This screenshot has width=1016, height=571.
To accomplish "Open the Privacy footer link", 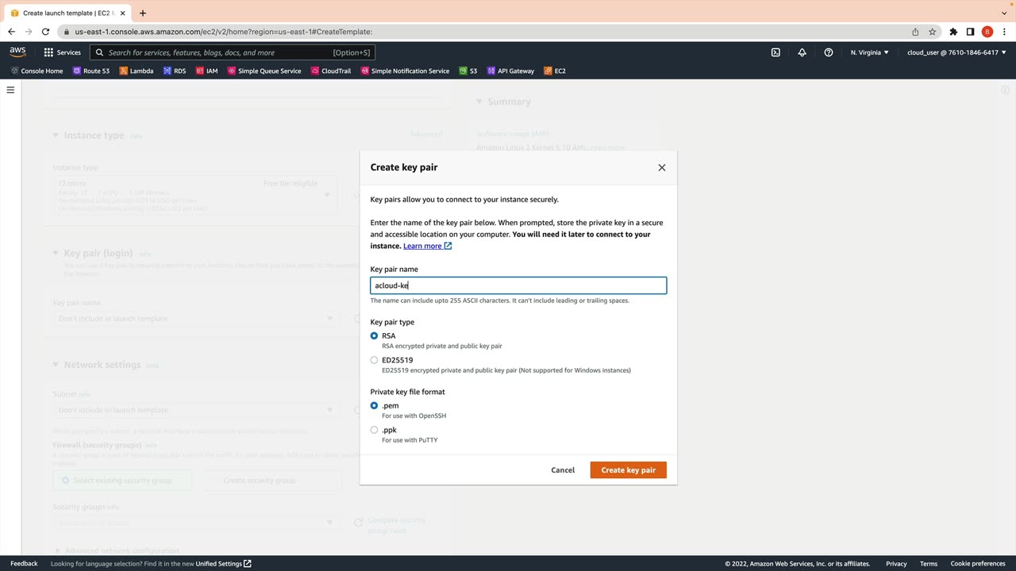I will coord(896,564).
